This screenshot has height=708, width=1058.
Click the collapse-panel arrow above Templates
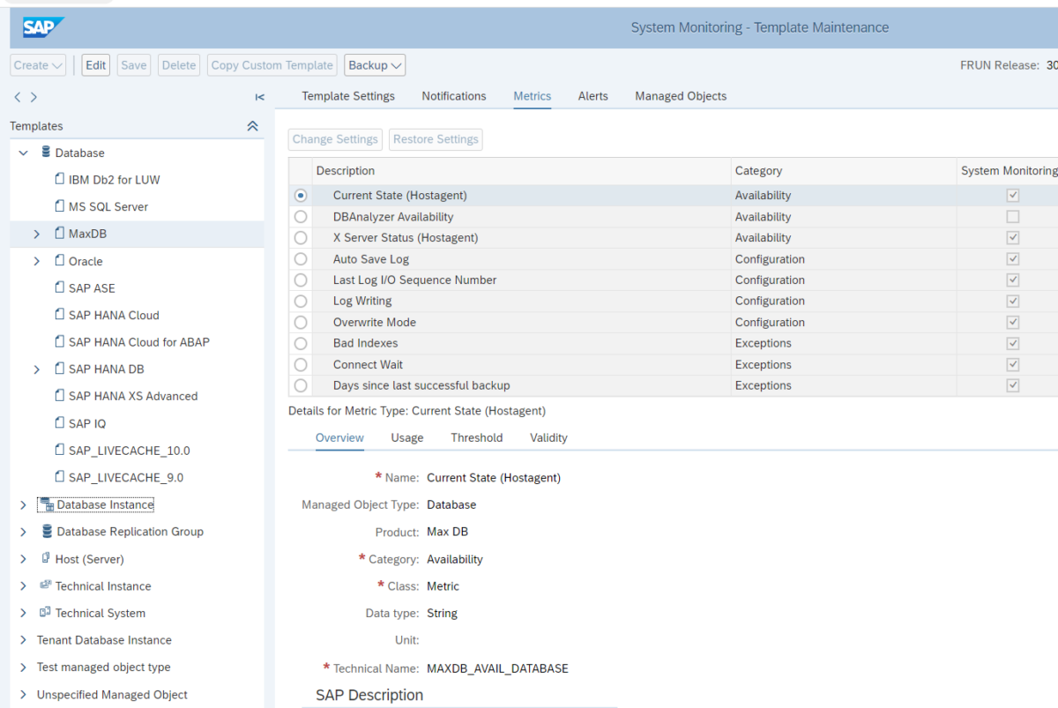click(x=258, y=97)
